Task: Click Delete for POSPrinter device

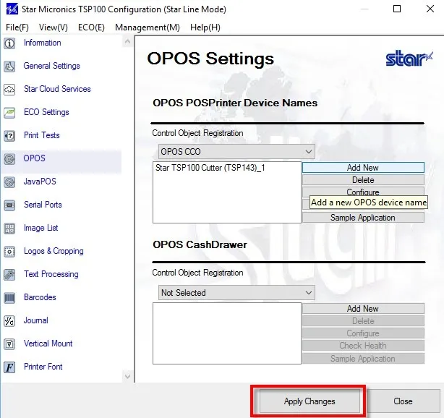Action: click(x=363, y=180)
